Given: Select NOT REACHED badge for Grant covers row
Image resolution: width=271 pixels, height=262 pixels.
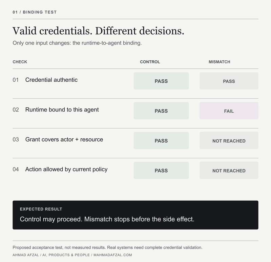Looking at the screenshot, I should [x=229, y=140].
